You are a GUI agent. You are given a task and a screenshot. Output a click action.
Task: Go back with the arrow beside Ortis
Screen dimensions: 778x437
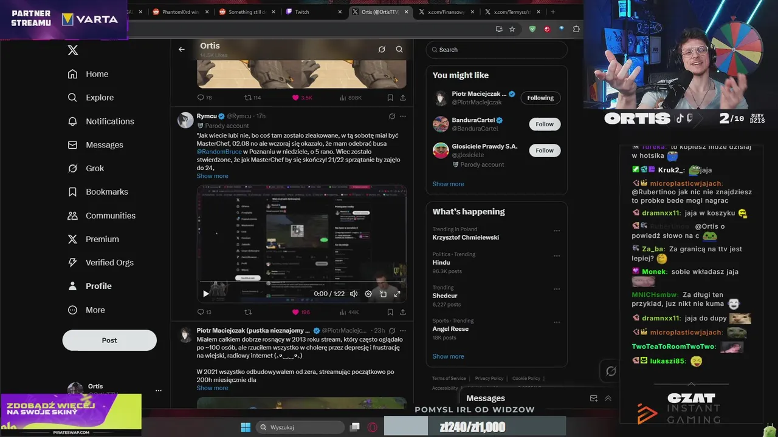tap(181, 50)
